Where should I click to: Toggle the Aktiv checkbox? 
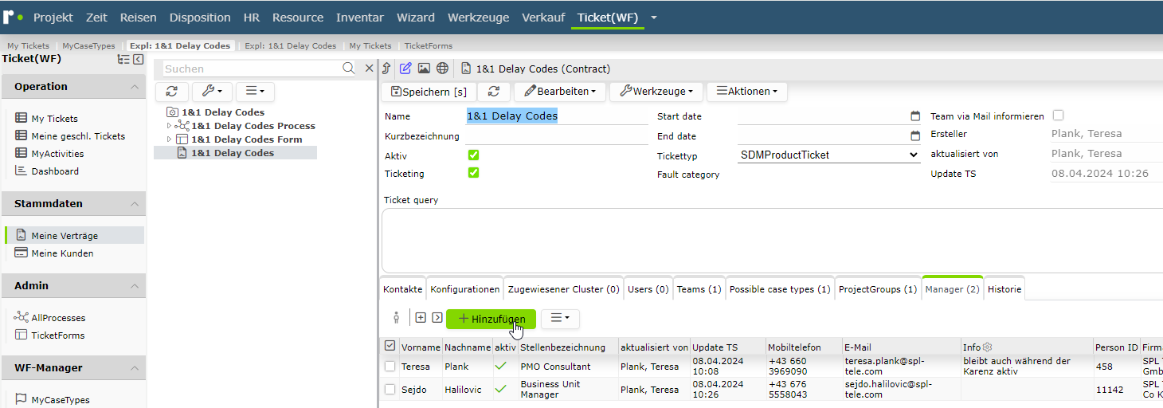click(473, 155)
